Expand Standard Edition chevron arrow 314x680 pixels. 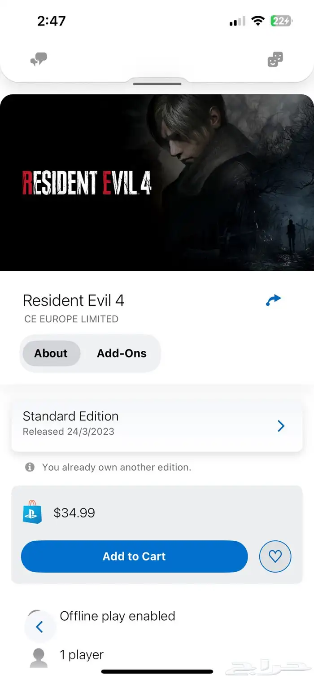pos(281,426)
